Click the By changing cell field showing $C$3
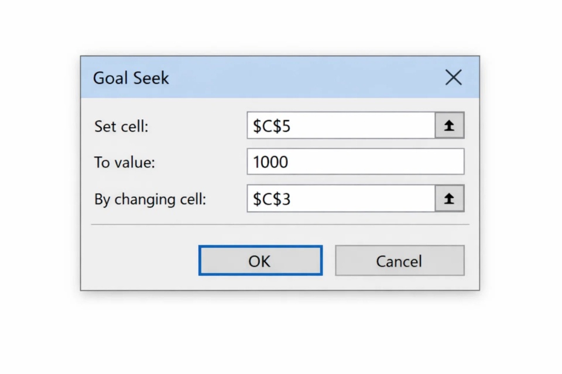The height and width of the screenshot is (374, 562). (340, 199)
